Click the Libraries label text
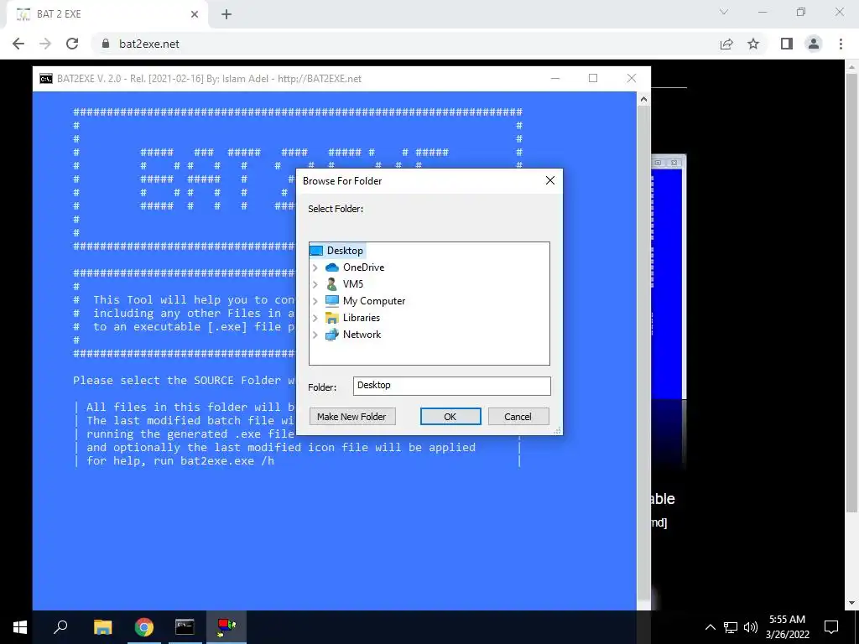Screen dimensions: 859x644 coord(362,318)
